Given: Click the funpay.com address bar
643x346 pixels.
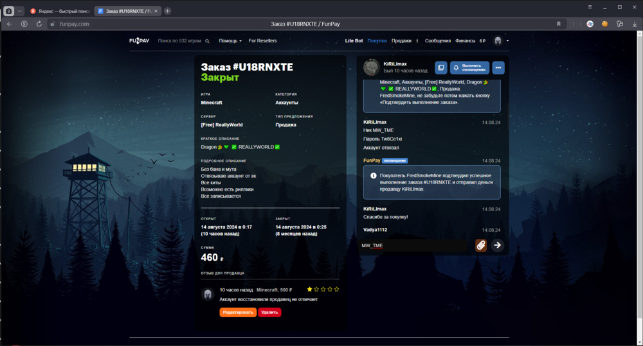Looking at the screenshot, I should [74, 24].
